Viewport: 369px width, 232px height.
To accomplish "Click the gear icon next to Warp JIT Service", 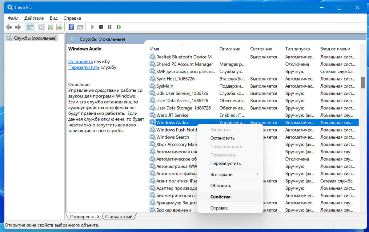I will (x=152, y=115).
